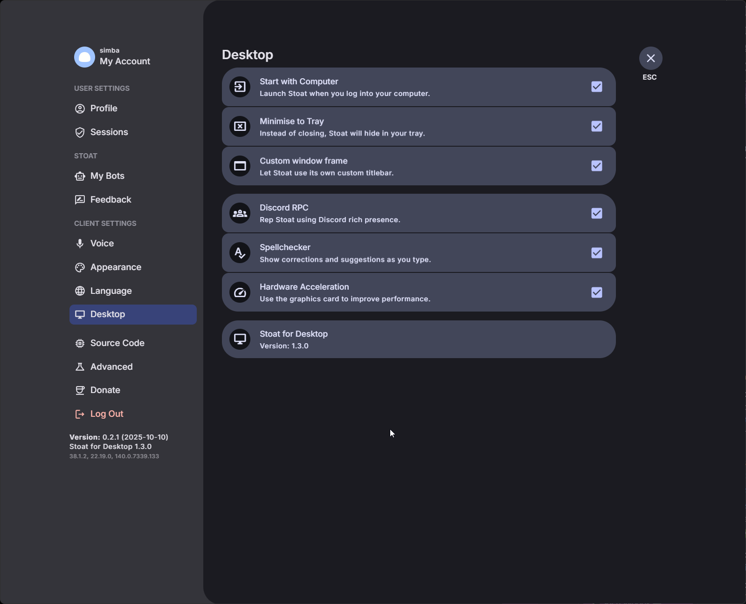Click 'Instead of closing, Stoat will hide in your tray.'

click(342, 133)
